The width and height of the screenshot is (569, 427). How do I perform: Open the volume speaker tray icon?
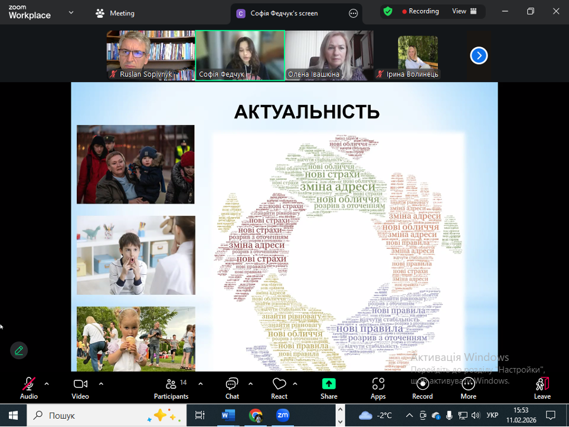coord(476,415)
